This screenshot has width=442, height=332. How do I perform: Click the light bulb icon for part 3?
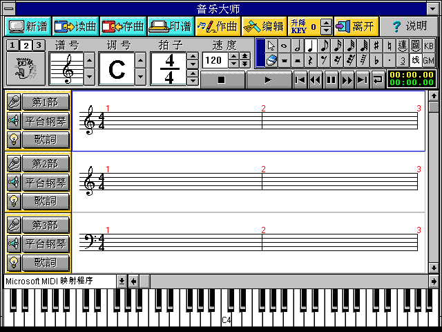coord(13,263)
